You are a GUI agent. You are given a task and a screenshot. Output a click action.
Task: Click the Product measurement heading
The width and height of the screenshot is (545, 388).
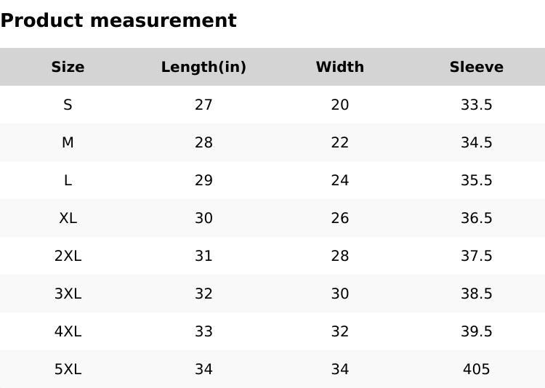[x=118, y=20]
